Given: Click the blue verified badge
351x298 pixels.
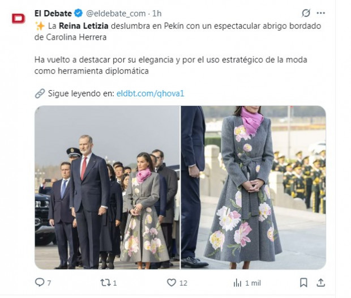Looking at the screenshot, I should 78,13.
